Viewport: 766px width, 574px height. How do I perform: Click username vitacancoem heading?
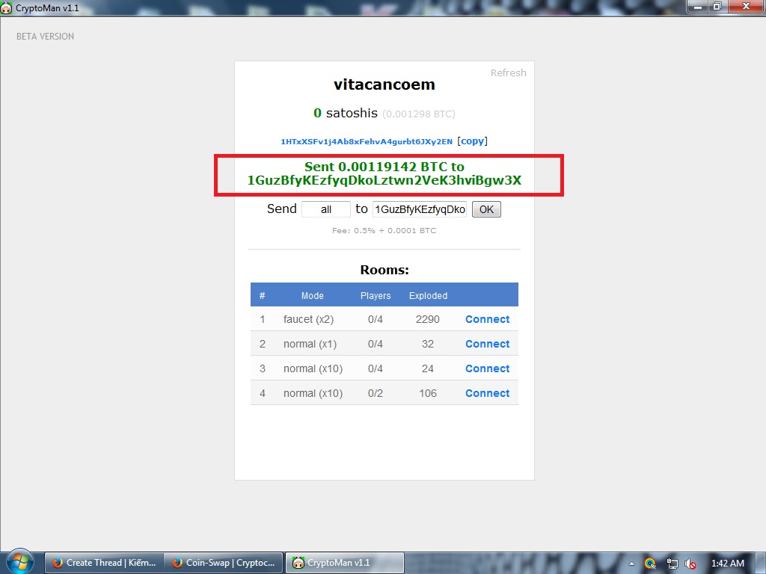tap(384, 84)
